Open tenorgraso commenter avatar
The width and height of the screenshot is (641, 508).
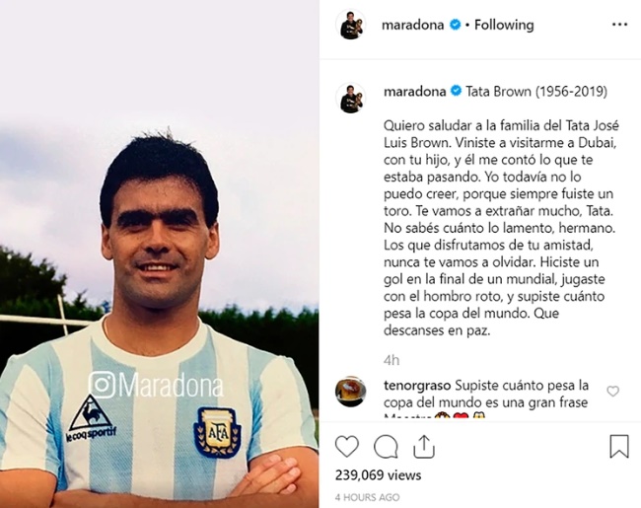point(350,392)
